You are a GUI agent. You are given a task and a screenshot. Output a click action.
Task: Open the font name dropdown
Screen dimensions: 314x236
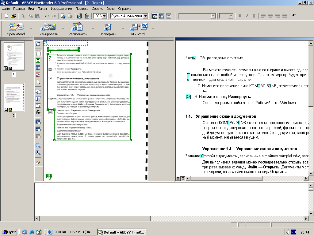[x=213, y=16]
